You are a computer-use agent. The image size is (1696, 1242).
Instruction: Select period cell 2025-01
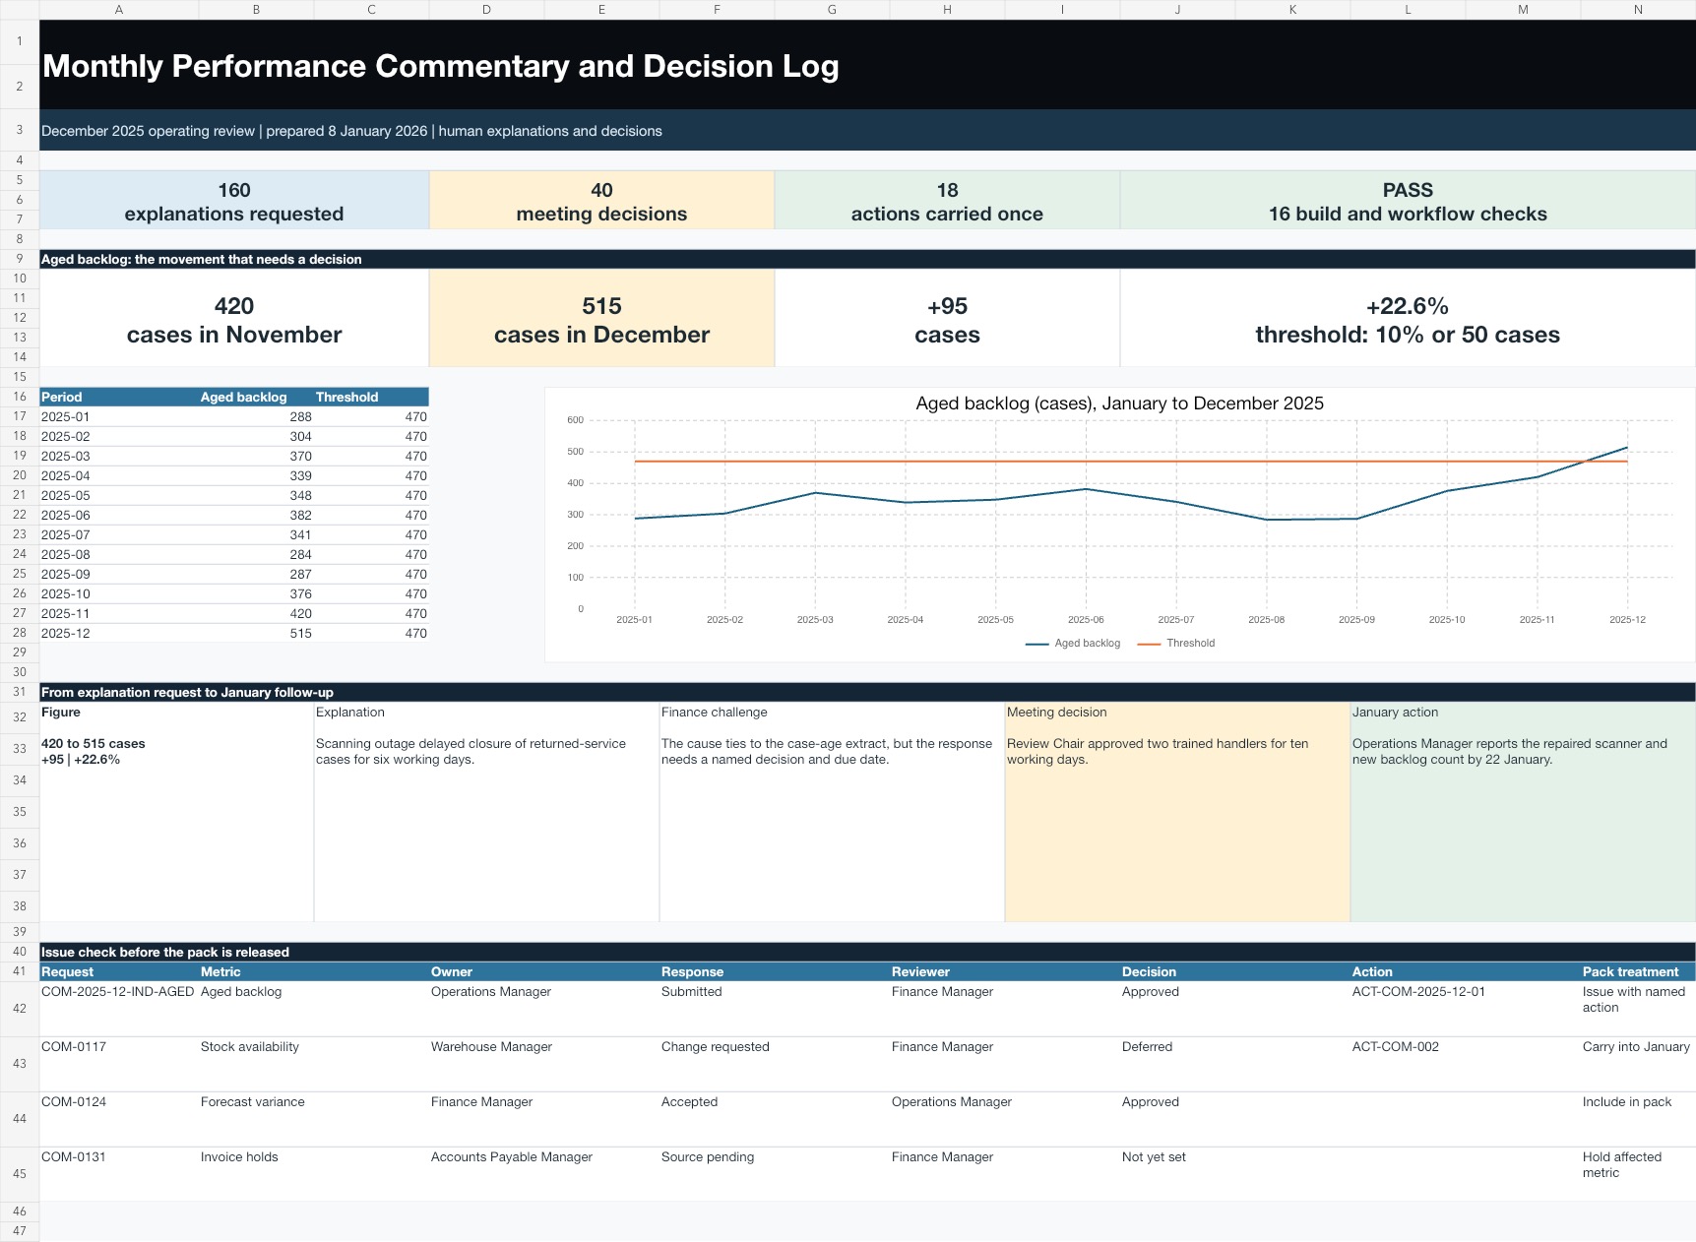click(119, 416)
